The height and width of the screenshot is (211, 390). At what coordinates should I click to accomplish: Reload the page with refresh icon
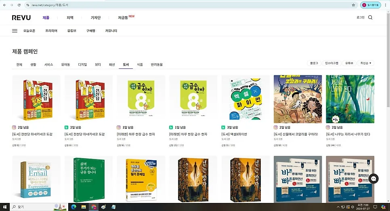coord(19,5)
